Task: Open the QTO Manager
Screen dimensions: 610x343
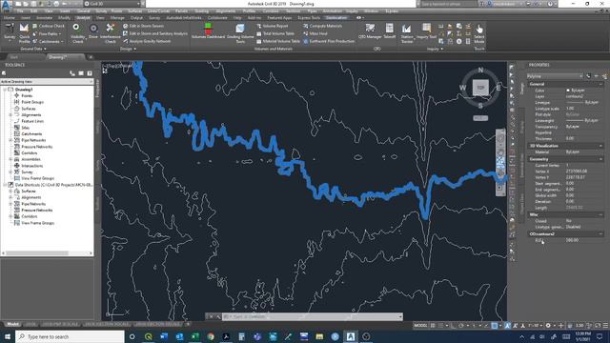Action: (x=370, y=31)
